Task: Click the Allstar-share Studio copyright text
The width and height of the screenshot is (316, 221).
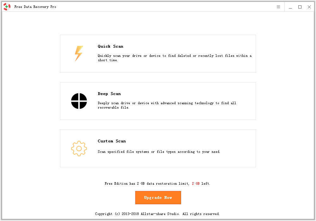Action: (157, 214)
